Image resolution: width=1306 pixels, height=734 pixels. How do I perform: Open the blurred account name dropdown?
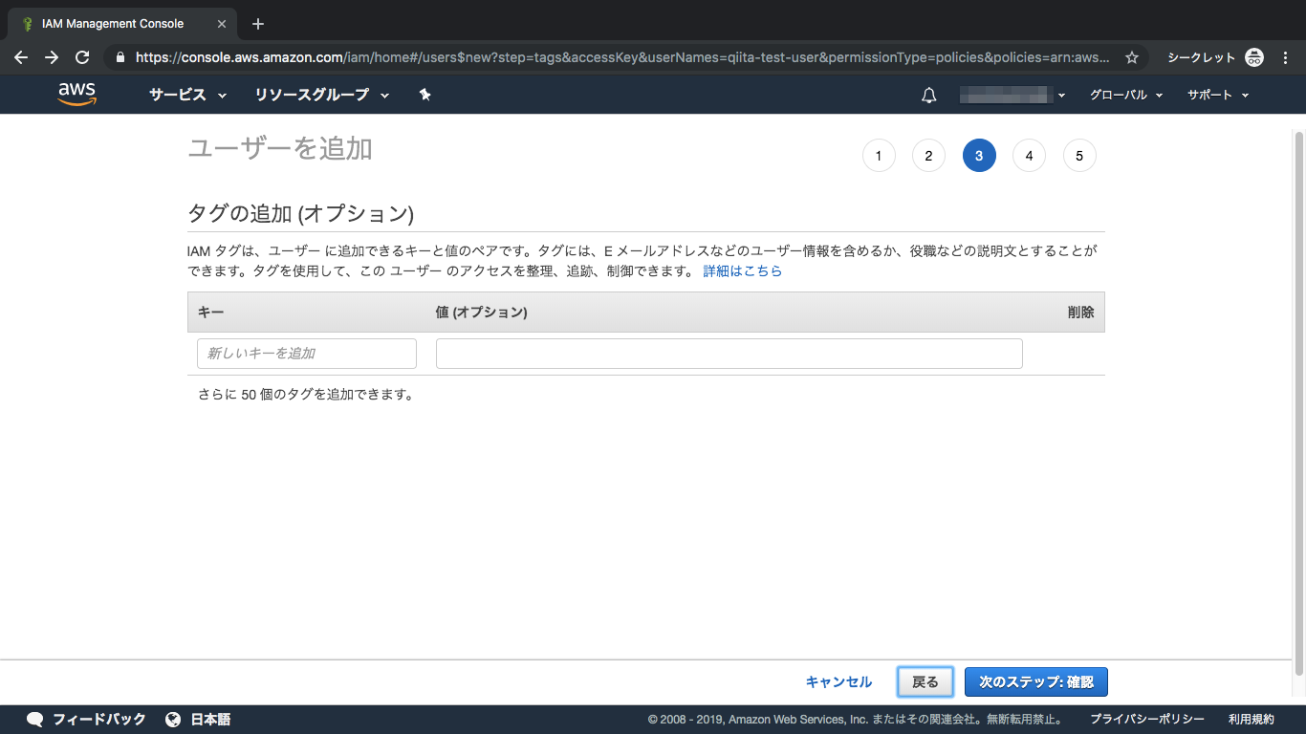click(x=1012, y=95)
